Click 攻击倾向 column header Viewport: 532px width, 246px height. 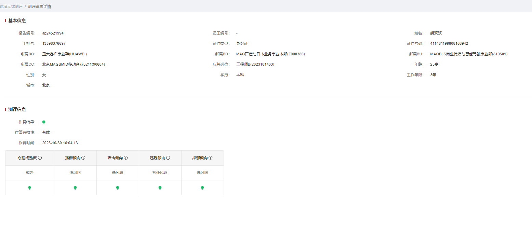(118, 158)
